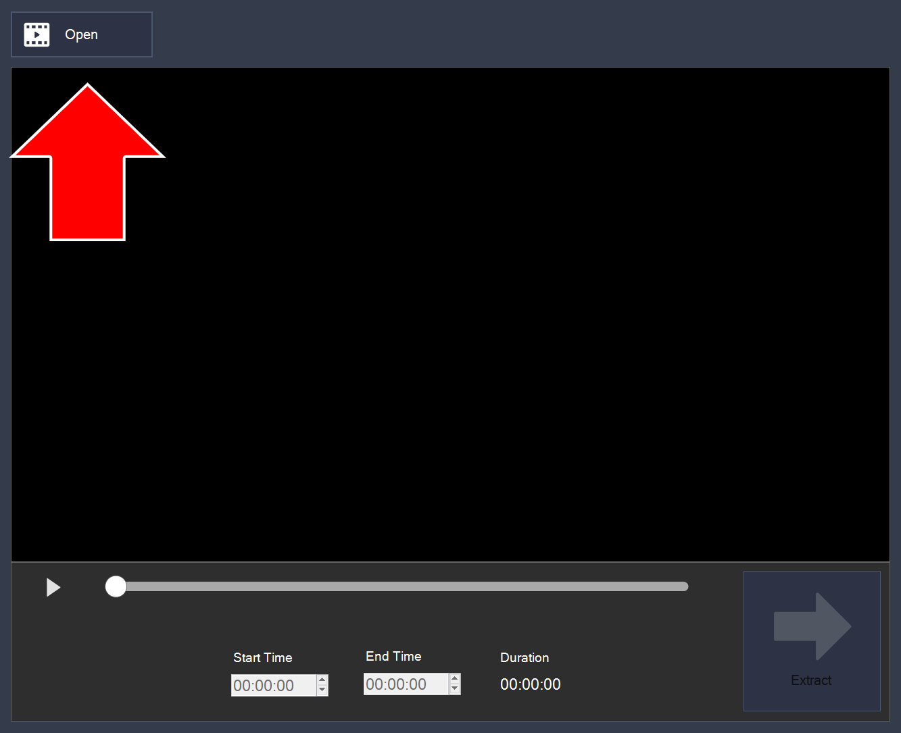Viewport: 901px width, 733px height.
Task: Increase Start Time with the up arrow
Action: 322,680
